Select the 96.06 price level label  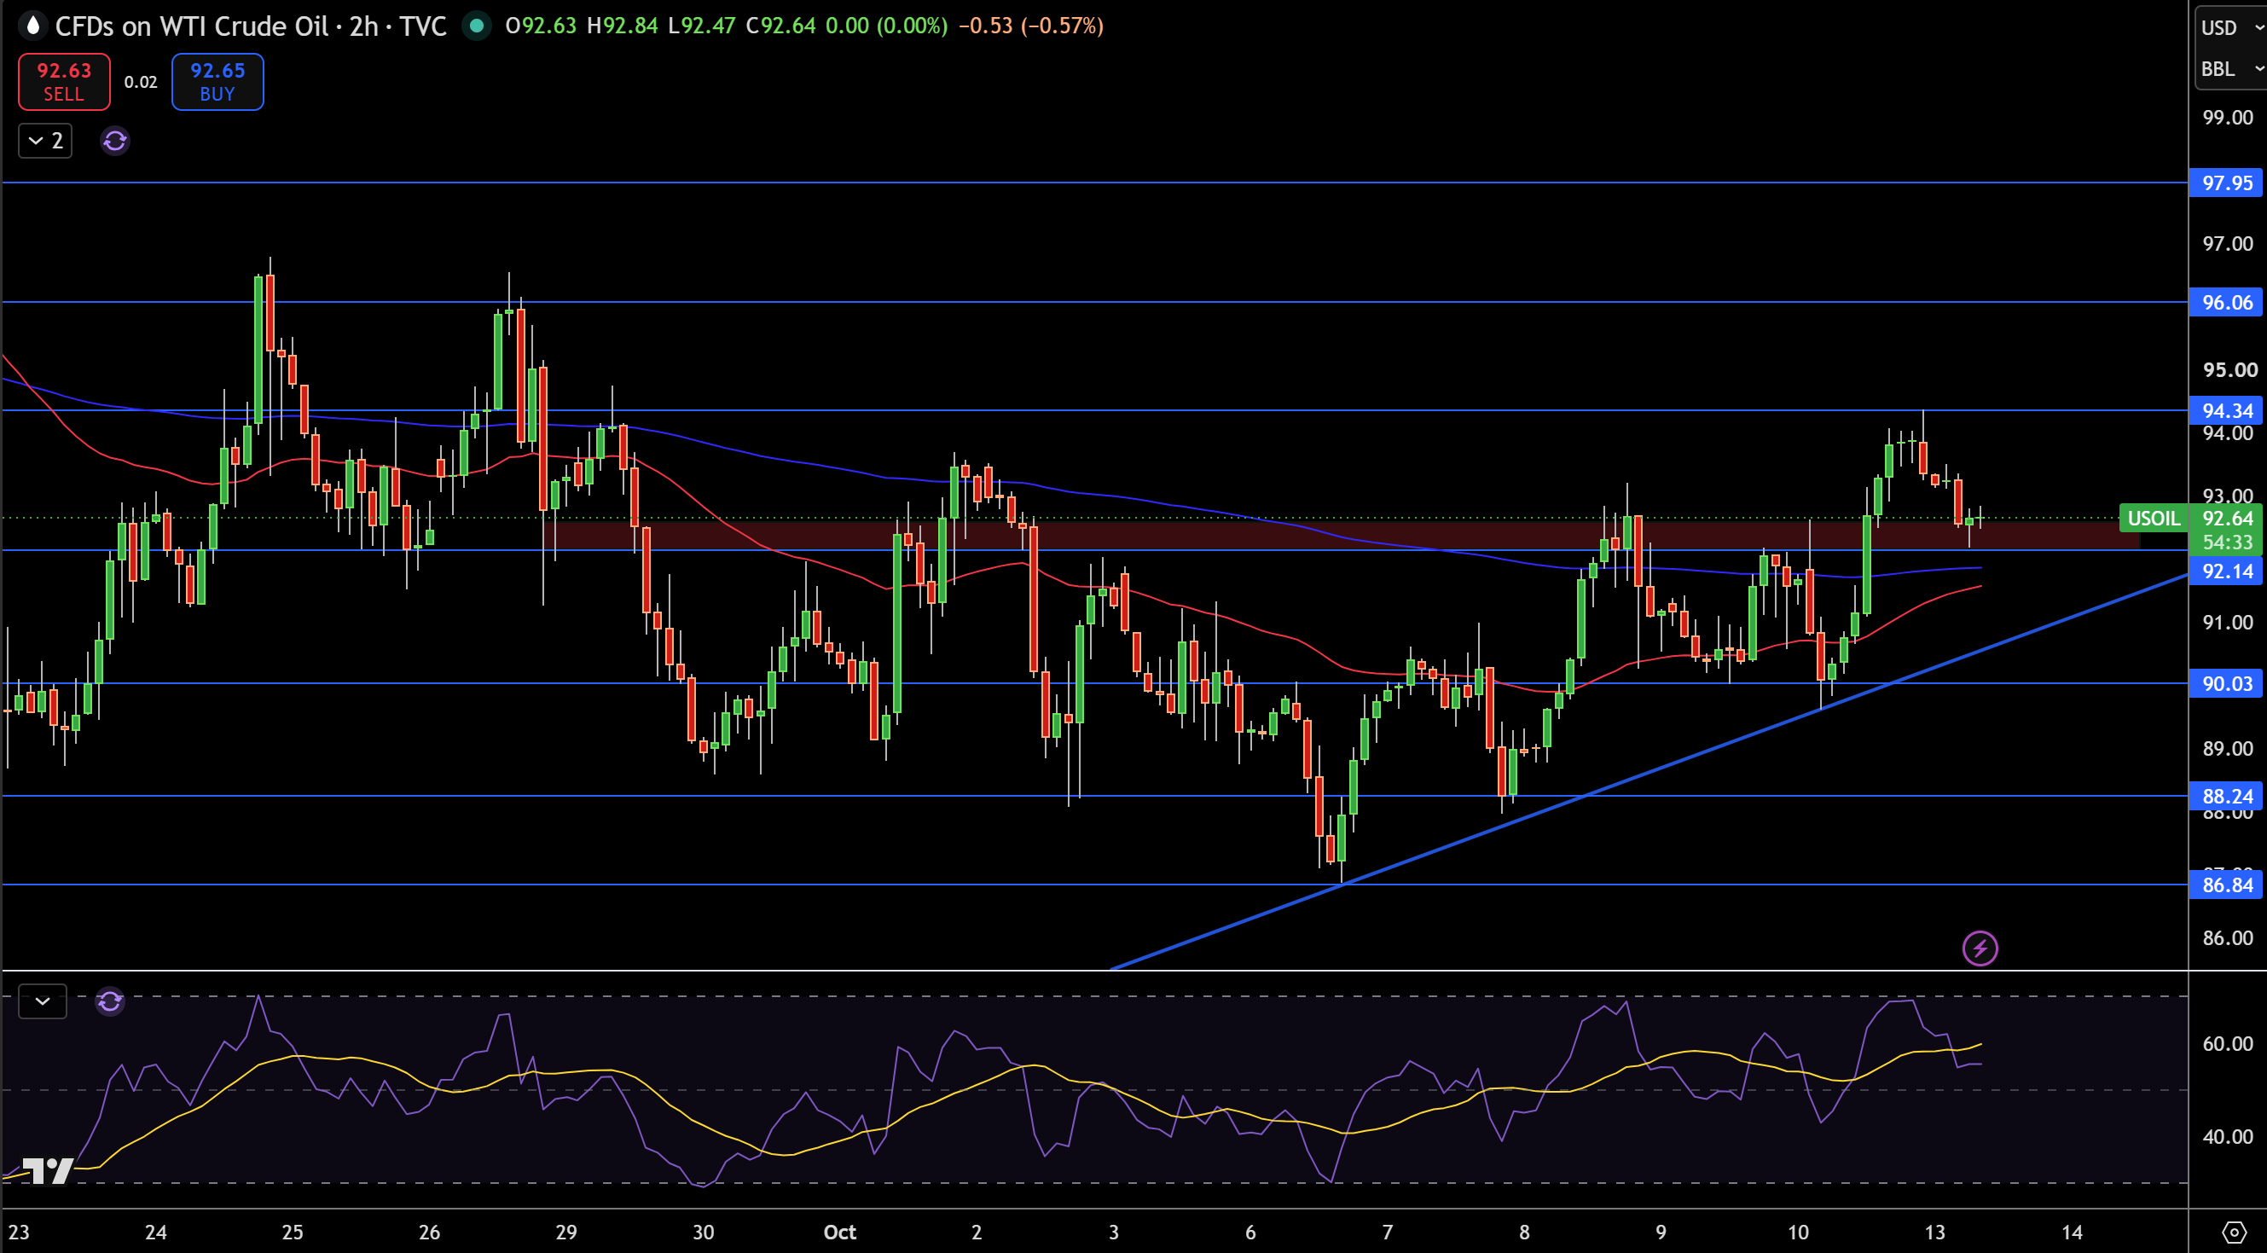click(2228, 303)
